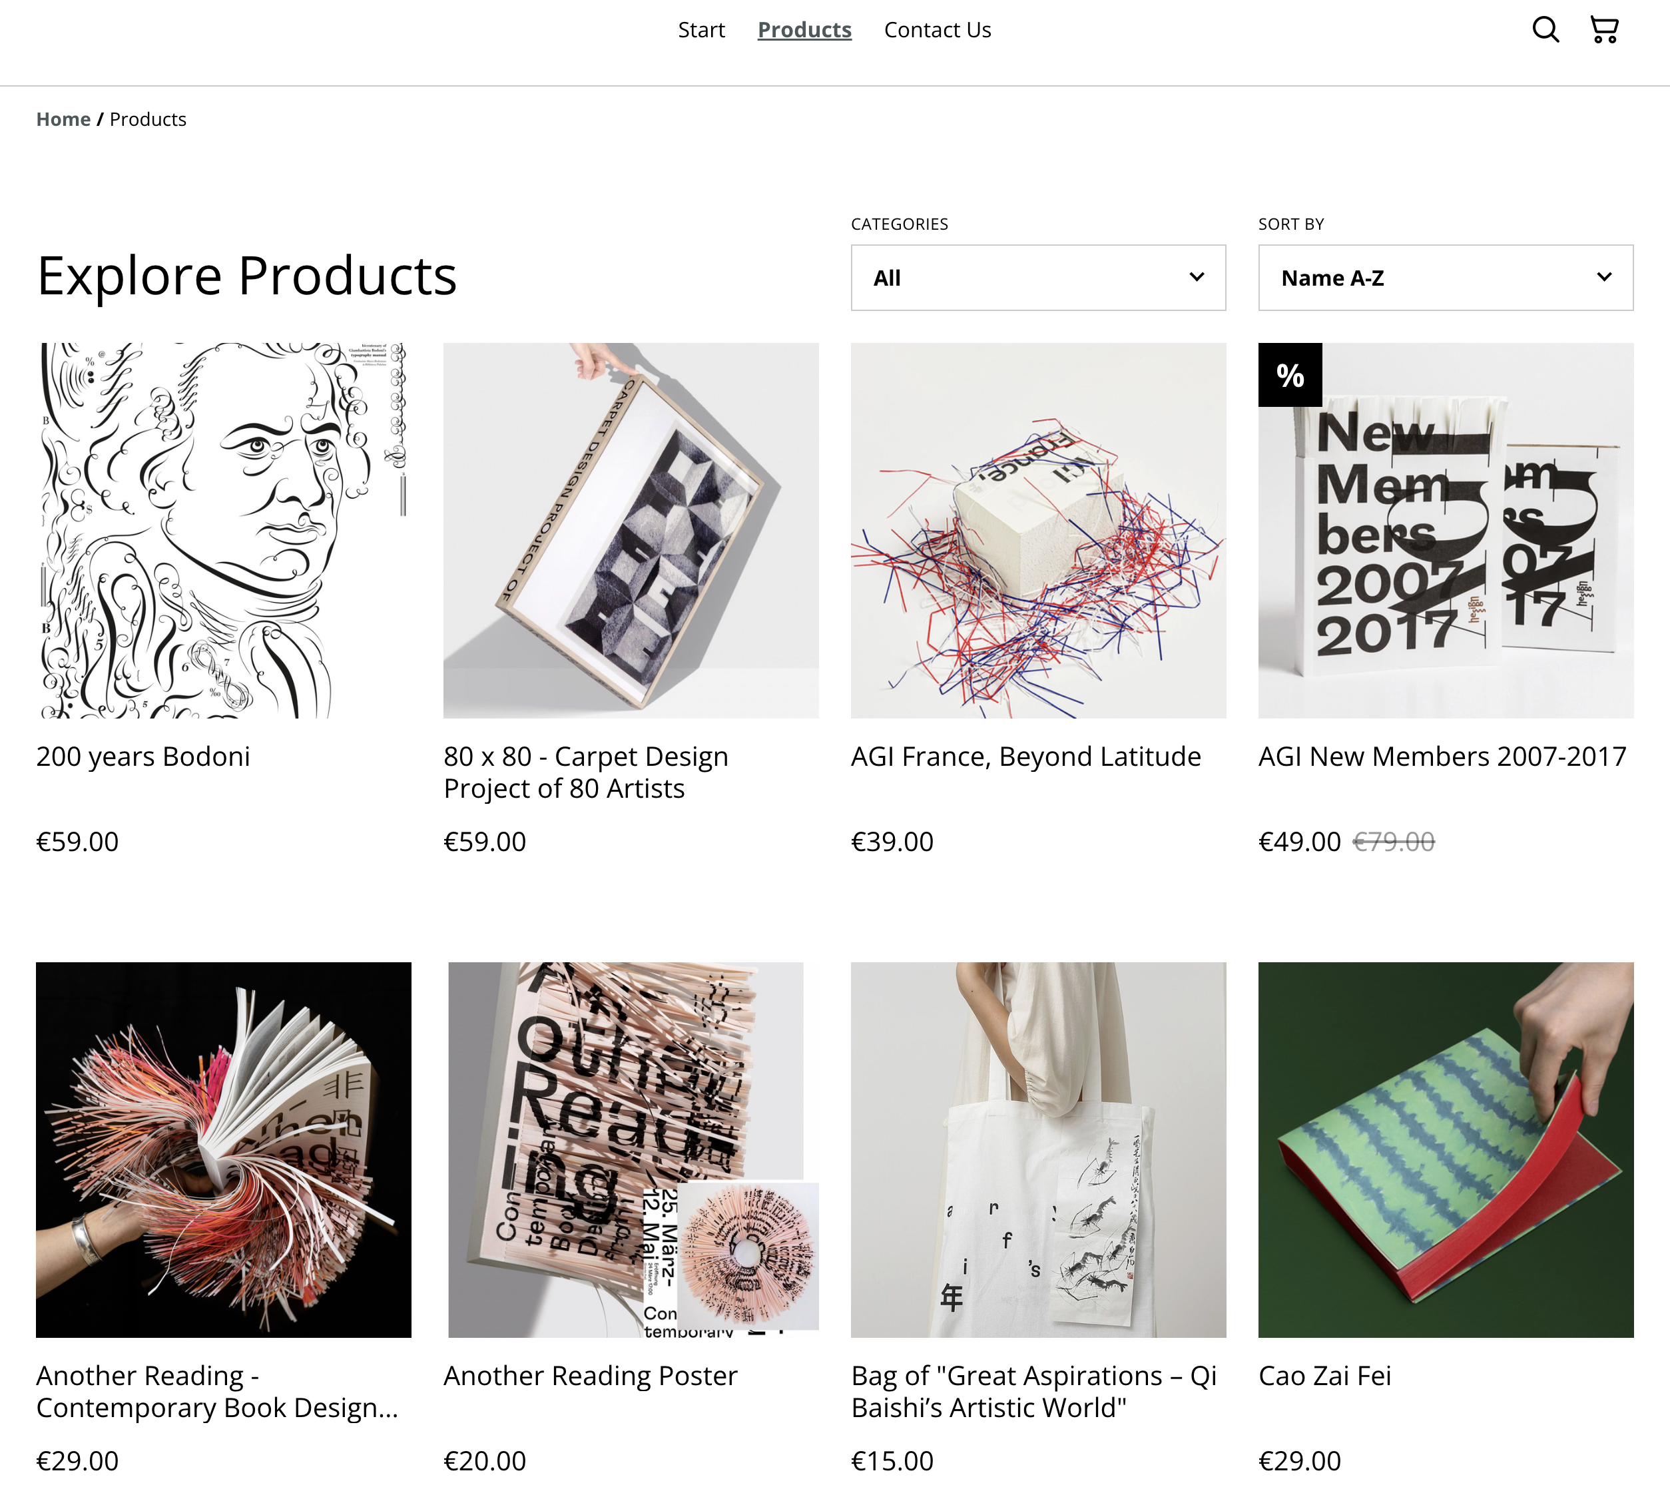Open the Sort By Name A-Z dropdown
Image resolution: width=1670 pixels, height=1493 pixels.
1445,278
